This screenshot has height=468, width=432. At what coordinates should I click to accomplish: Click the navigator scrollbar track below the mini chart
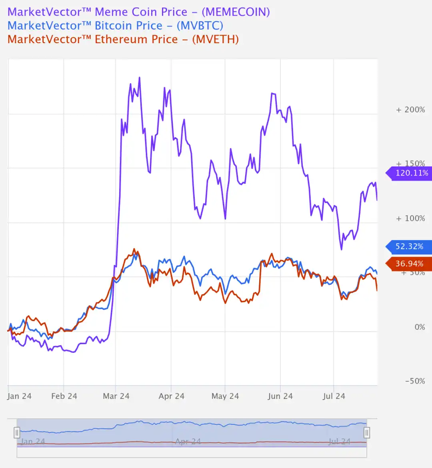(192, 452)
